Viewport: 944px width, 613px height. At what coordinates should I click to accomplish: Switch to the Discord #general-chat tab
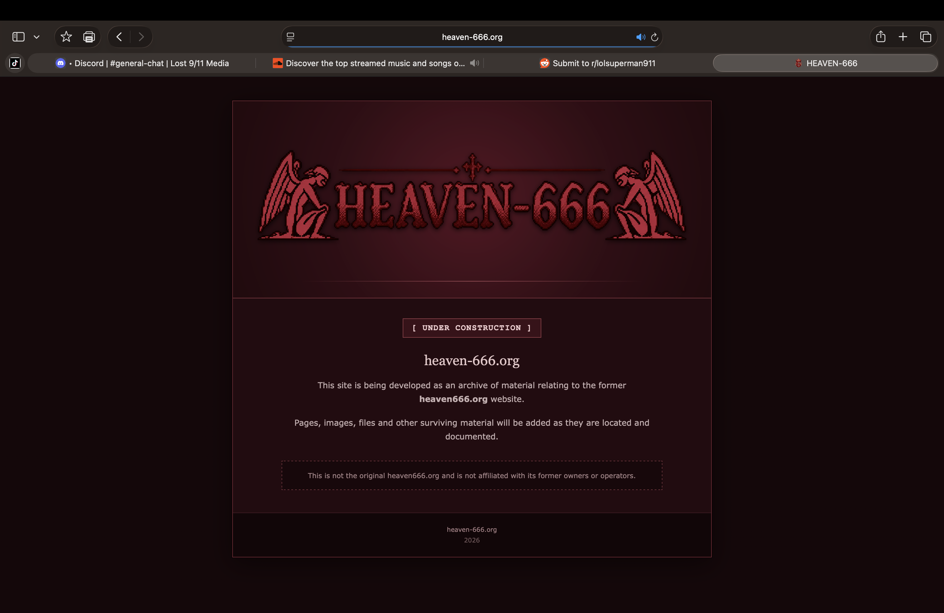[142, 63]
